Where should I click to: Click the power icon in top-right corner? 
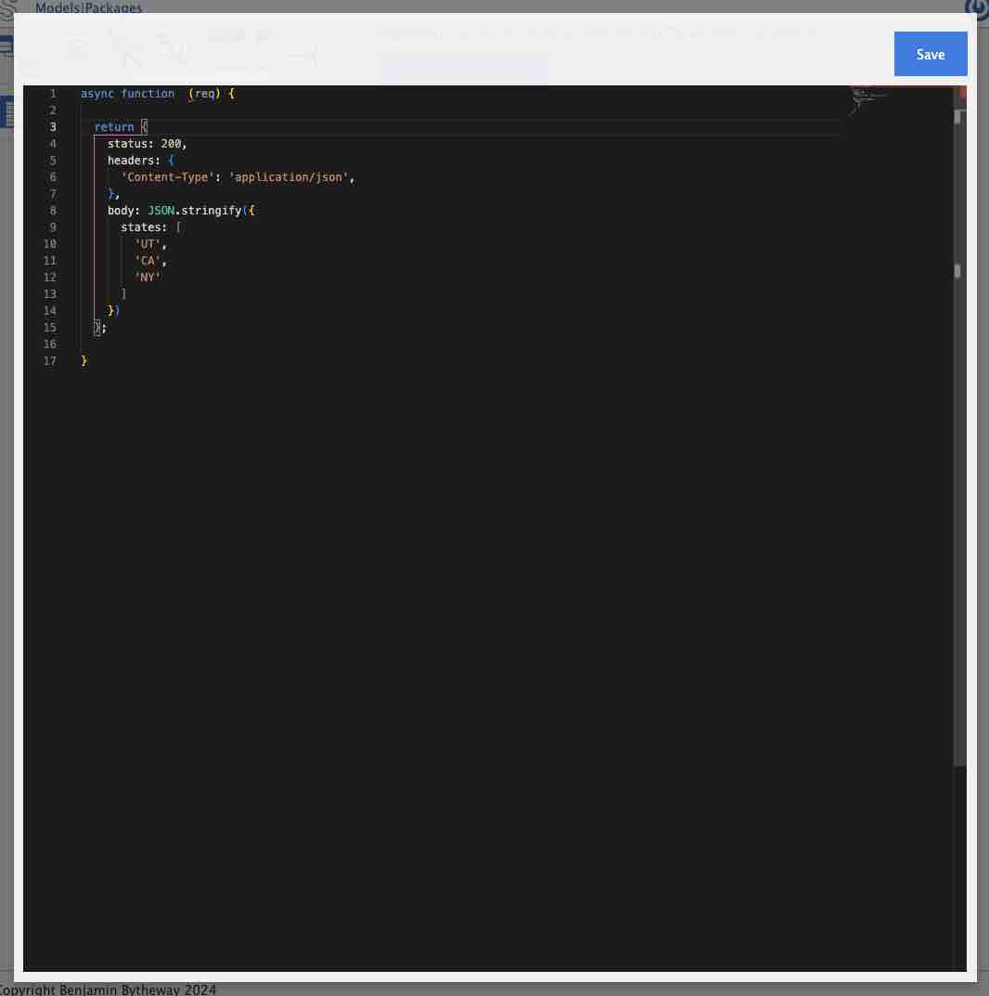coord(979,8)
